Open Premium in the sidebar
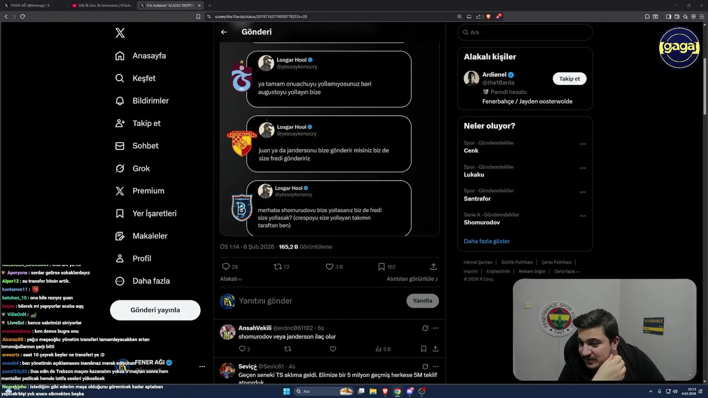This screenshot has width=708, height=398. (x=139, y=191)
